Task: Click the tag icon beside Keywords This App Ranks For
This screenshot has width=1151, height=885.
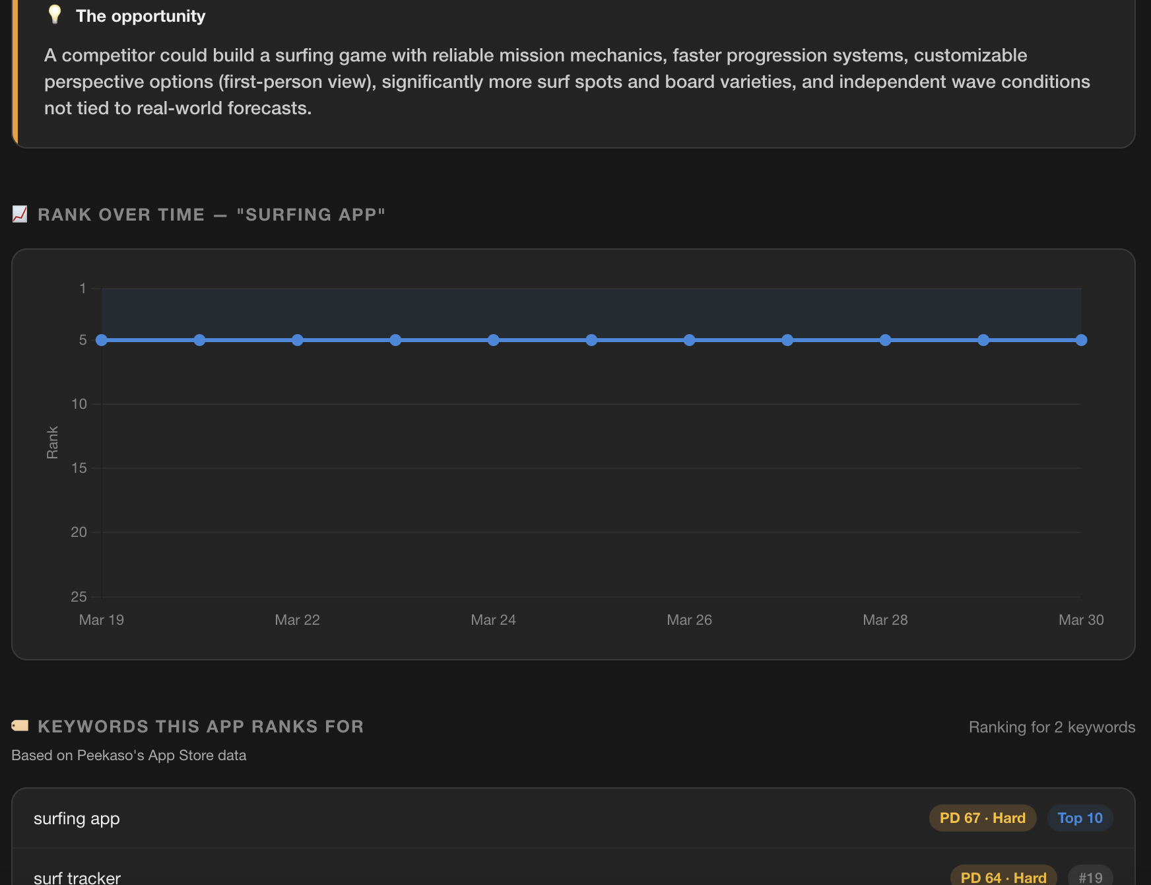Action: click(20, 726)
